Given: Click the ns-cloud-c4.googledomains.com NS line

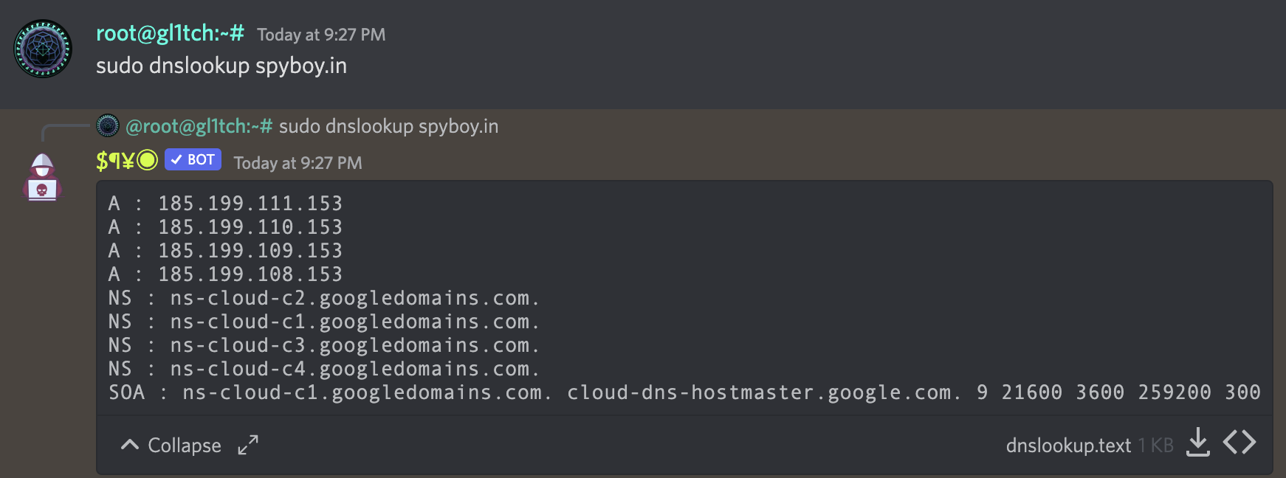Looking at the screenshot, I should 324,369.
